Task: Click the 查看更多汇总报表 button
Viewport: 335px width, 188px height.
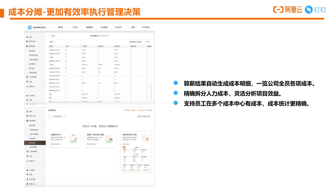Action: [135, 42]
